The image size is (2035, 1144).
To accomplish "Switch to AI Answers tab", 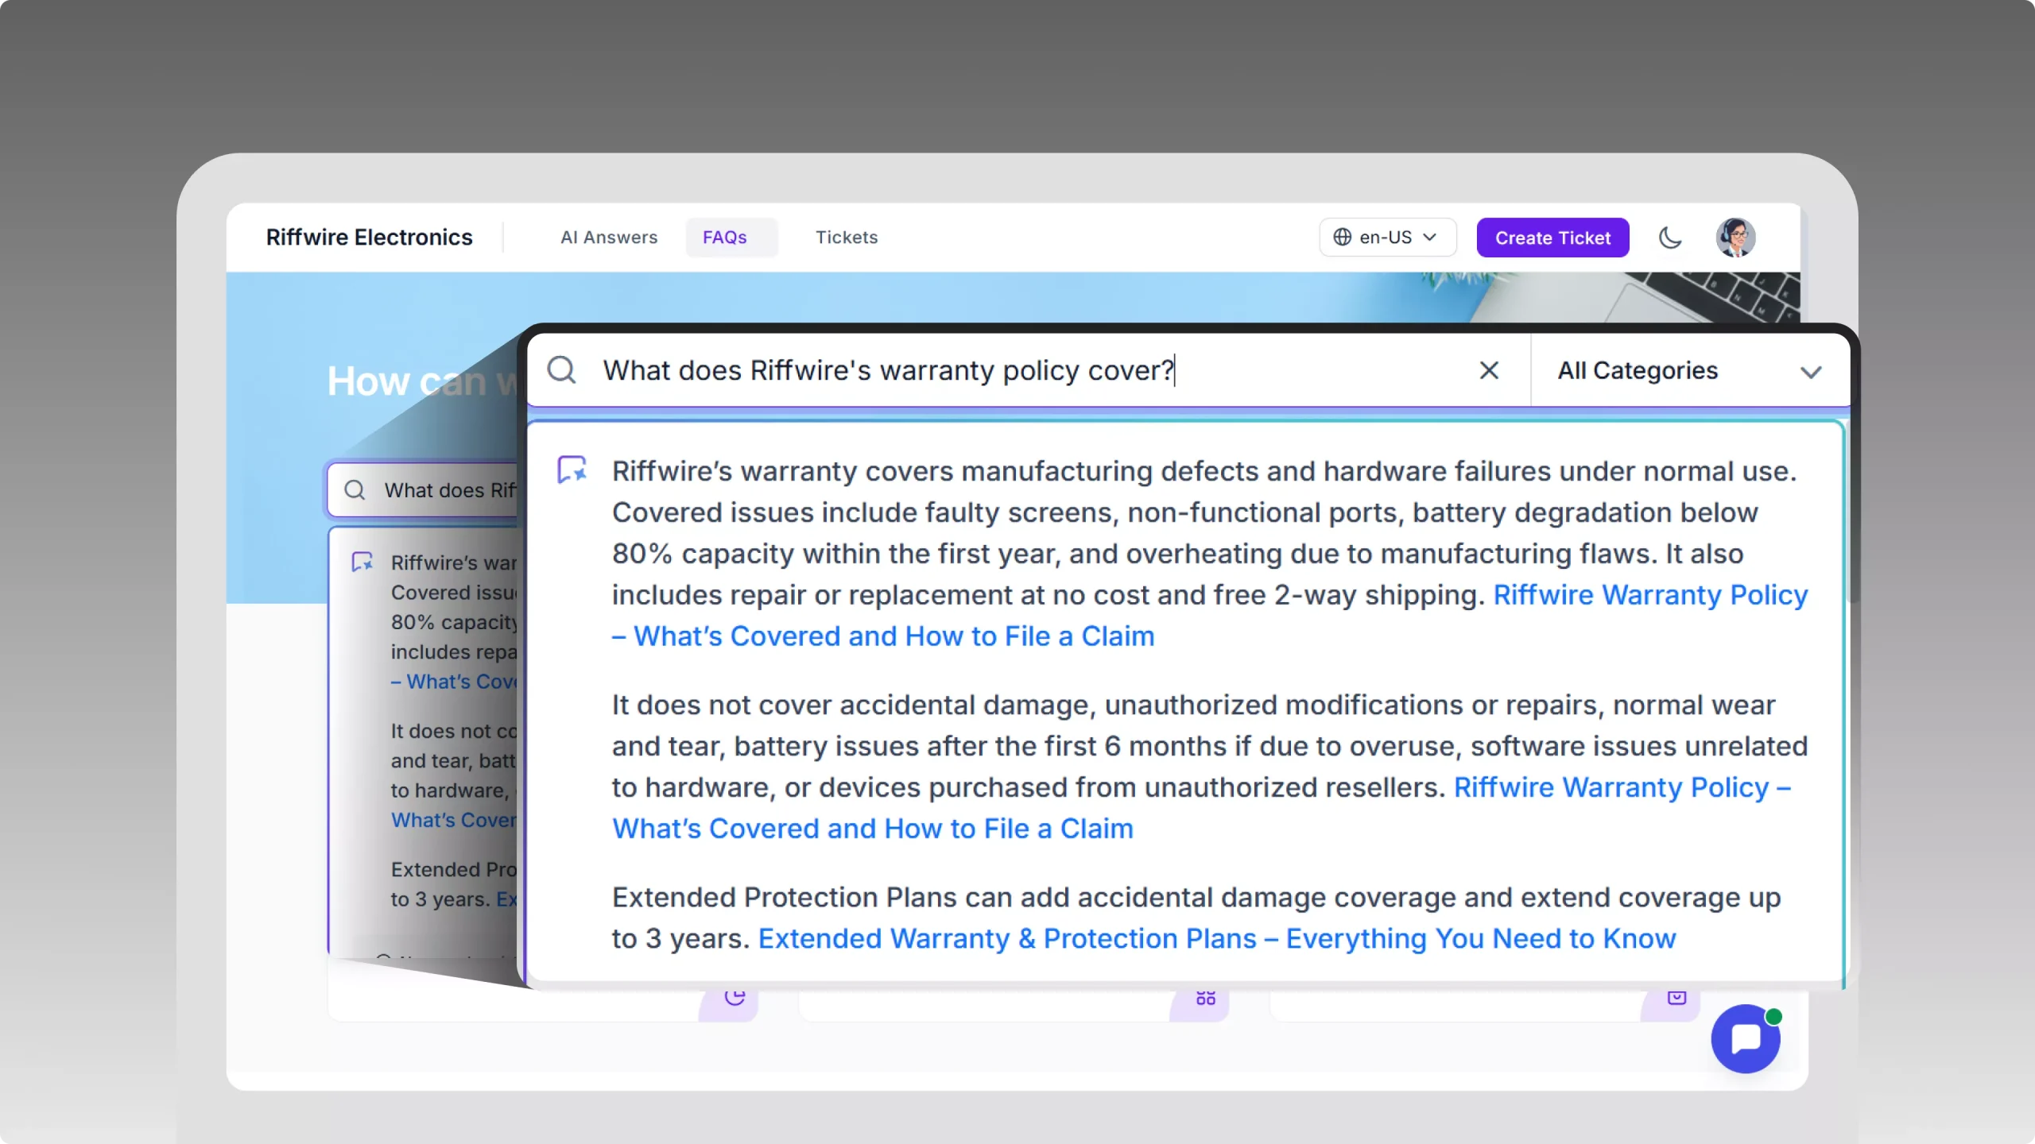I will (609, 238).
